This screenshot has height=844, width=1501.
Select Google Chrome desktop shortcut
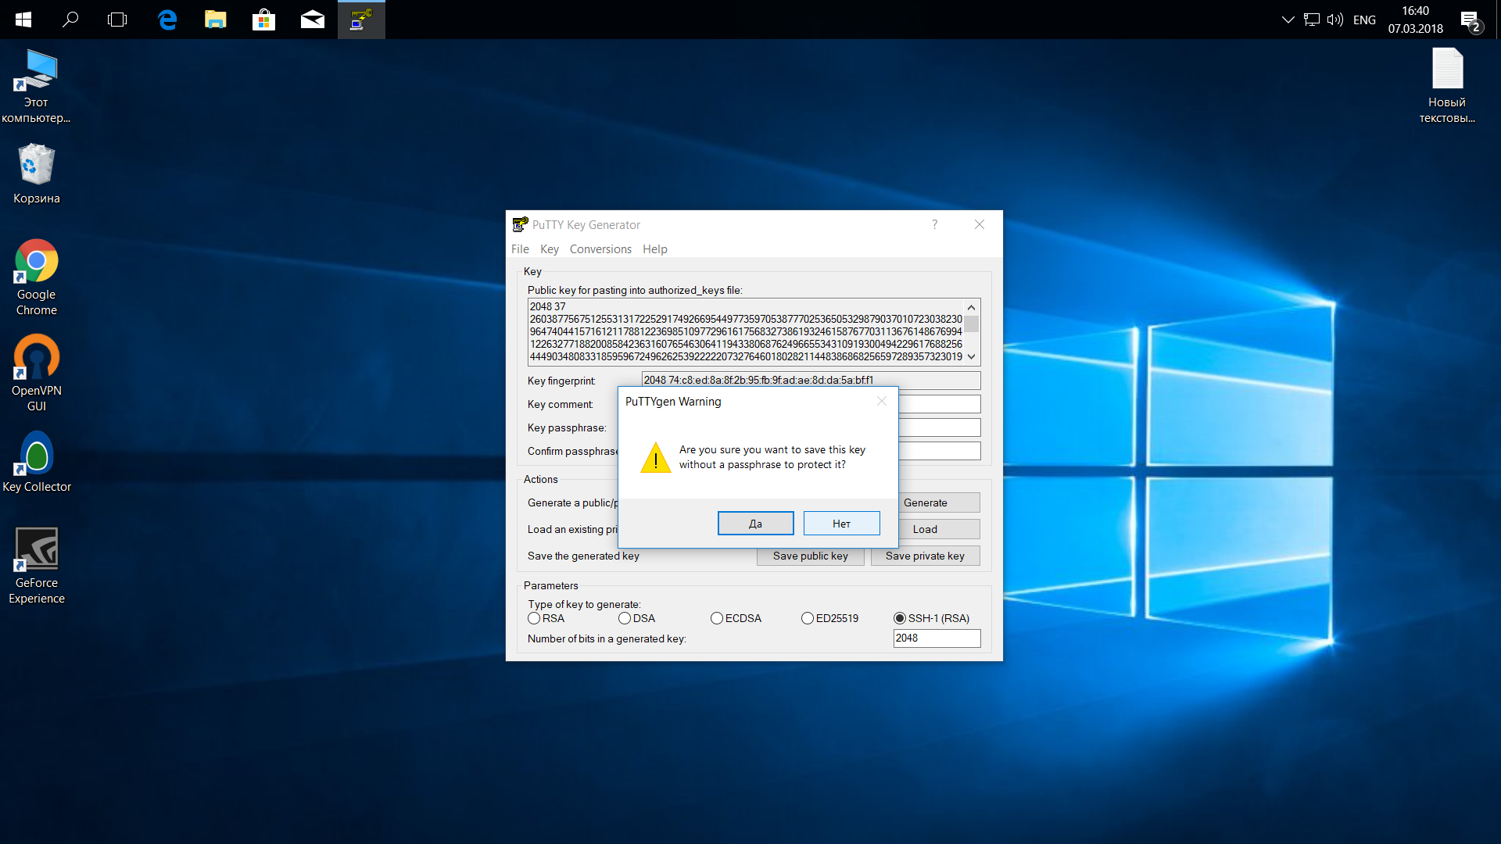pos(36,277)
